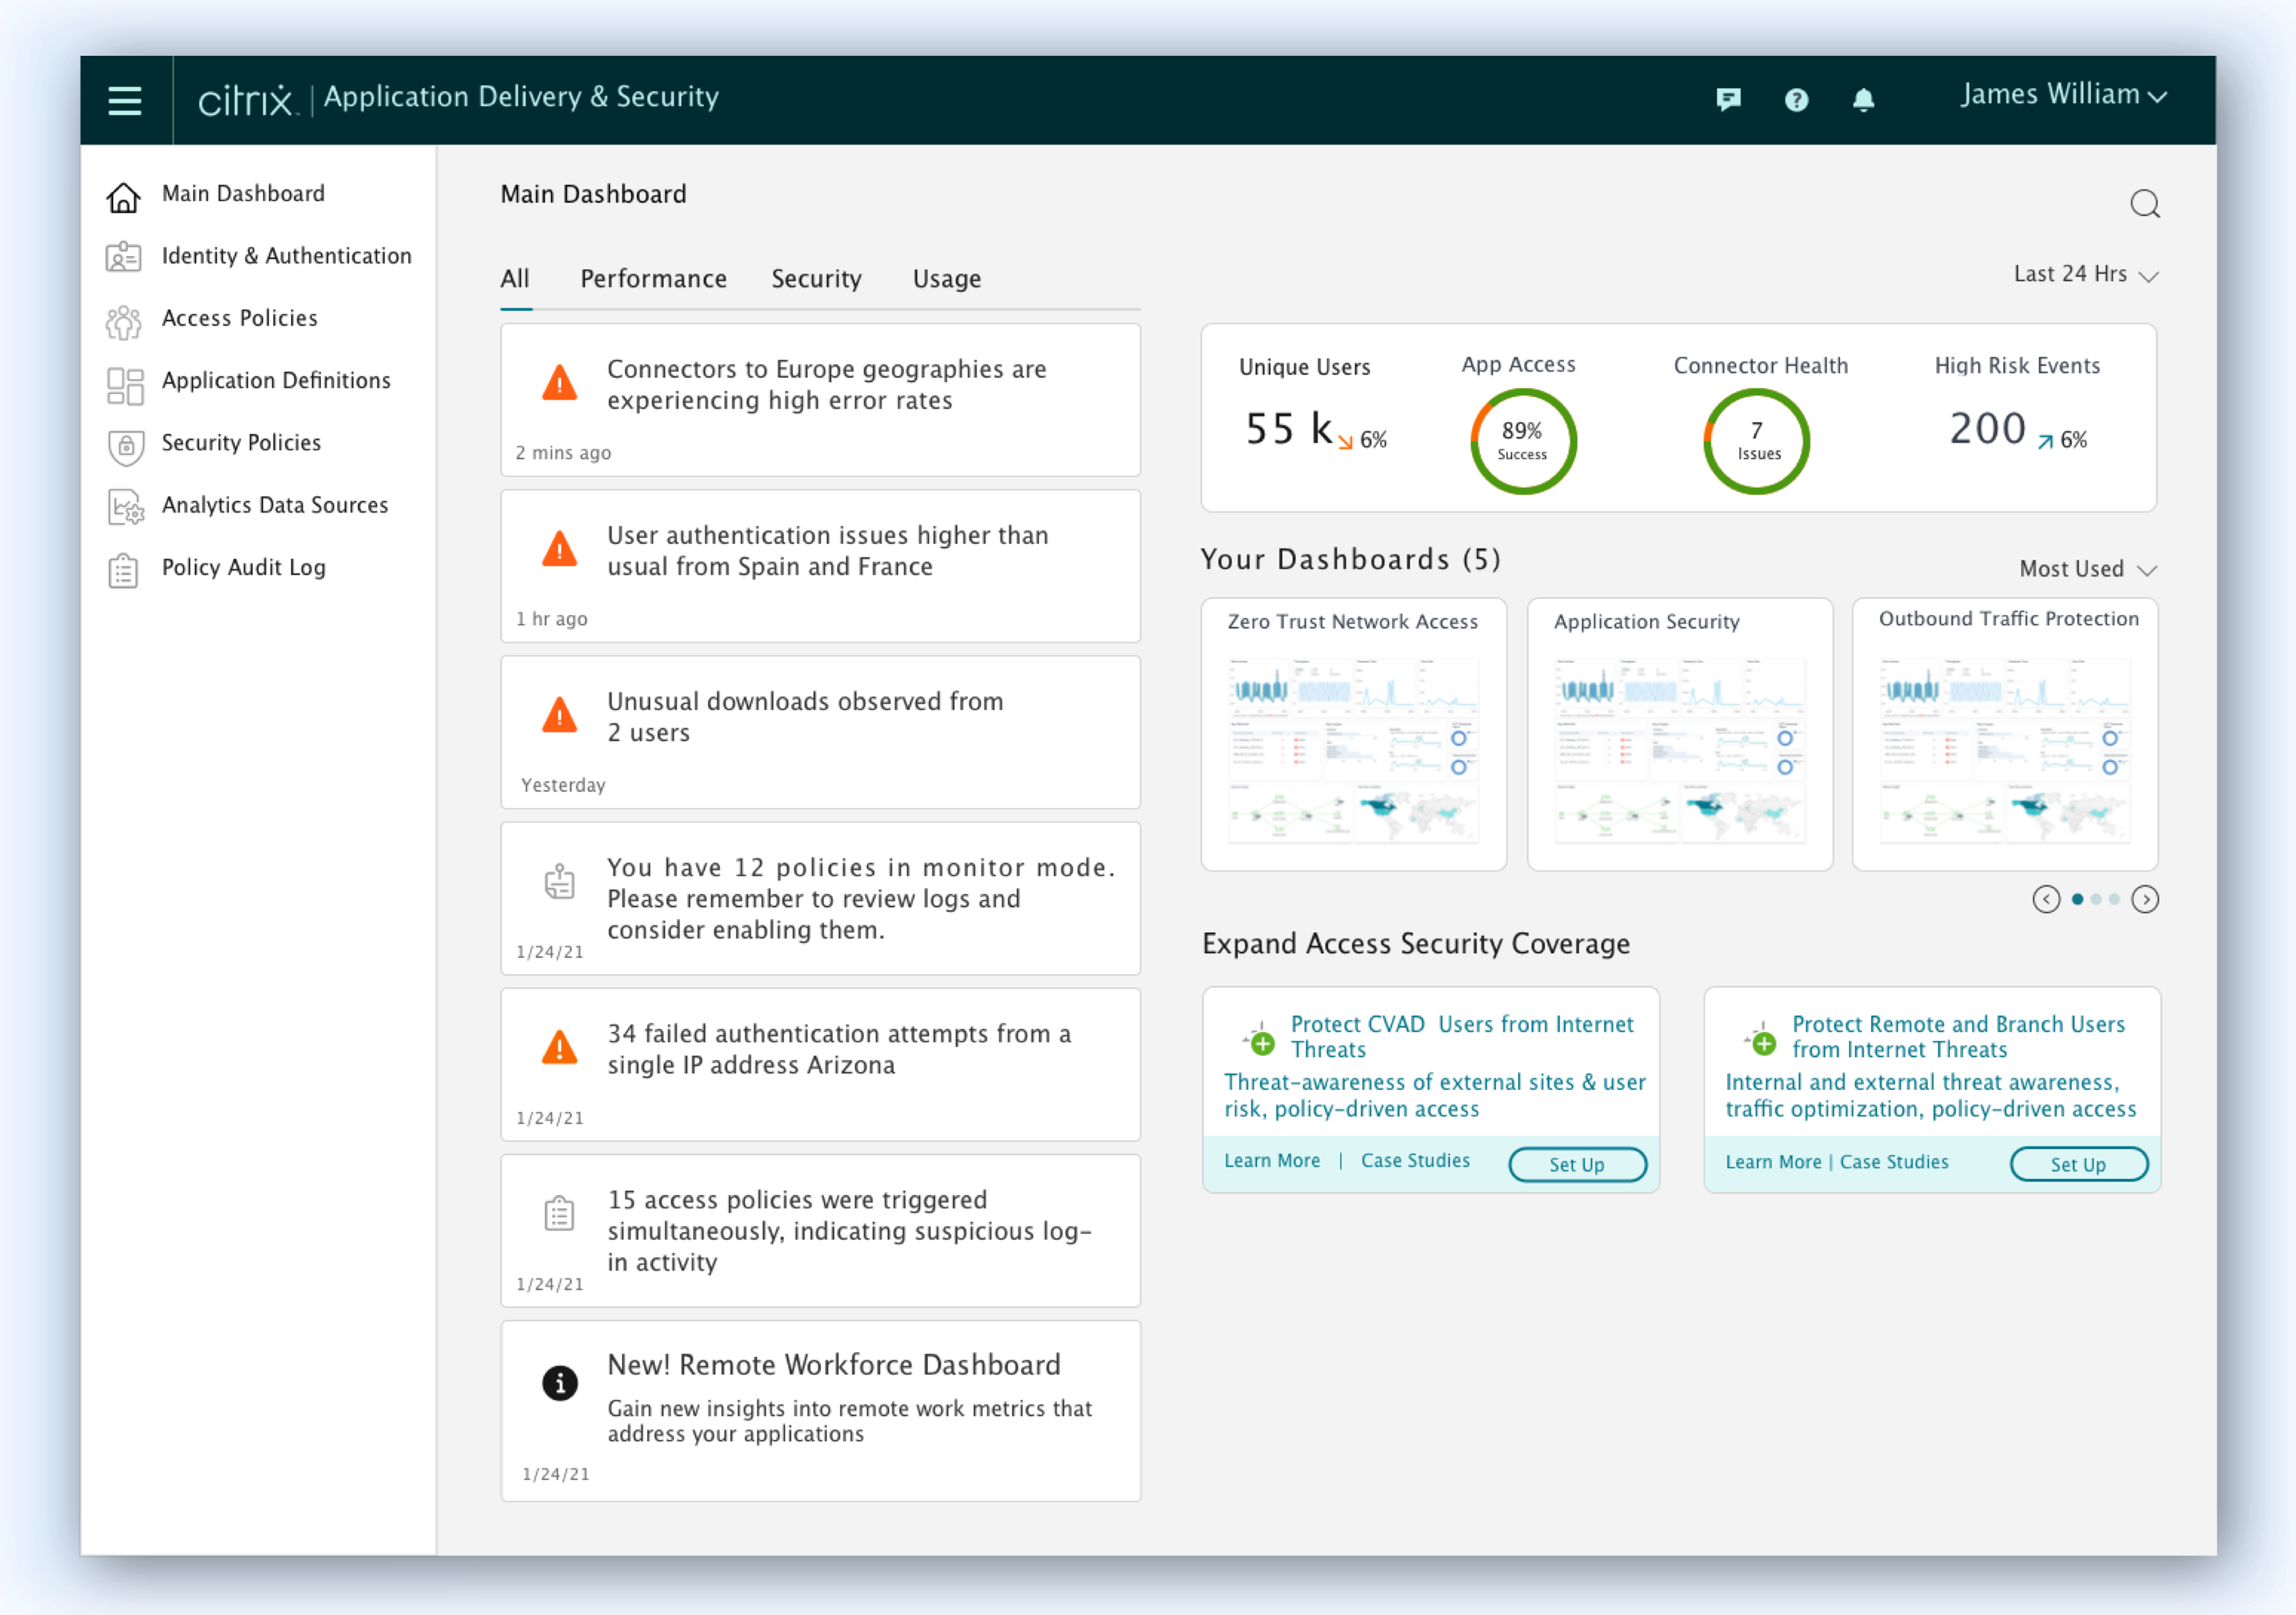Open the notifications bell
The height and width of the screenshot is (1615, 2296).
[1863, 99]
